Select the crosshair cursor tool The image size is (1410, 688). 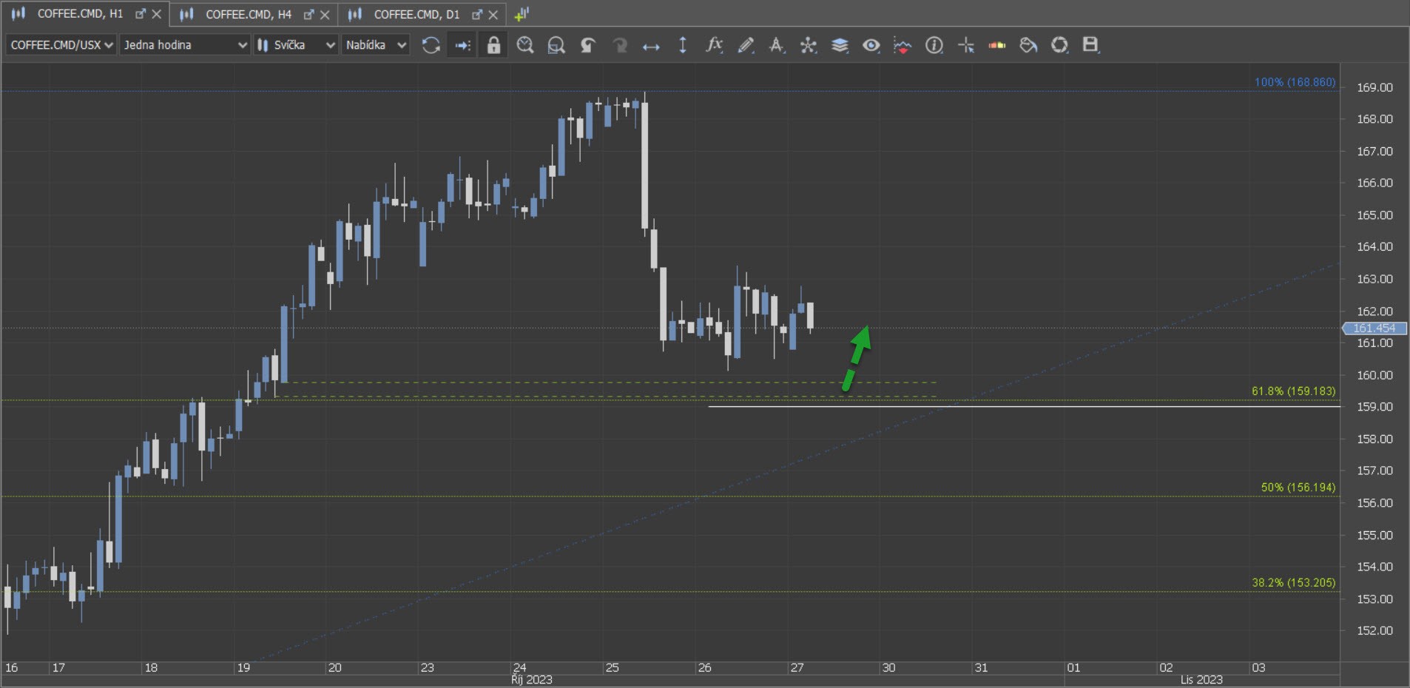(966, 45)
